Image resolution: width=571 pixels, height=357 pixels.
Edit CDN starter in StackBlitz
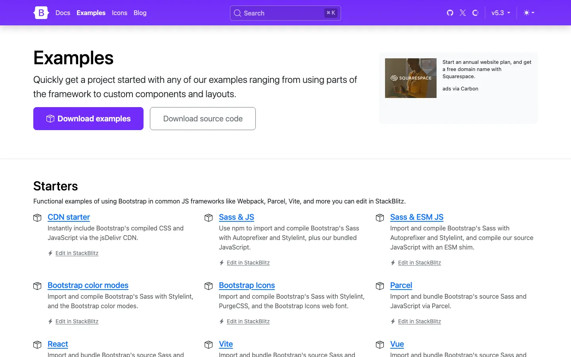77,253
